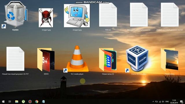185x104 pixels.
Task: Open the Windows Start menu
Action: coord(3,101)
